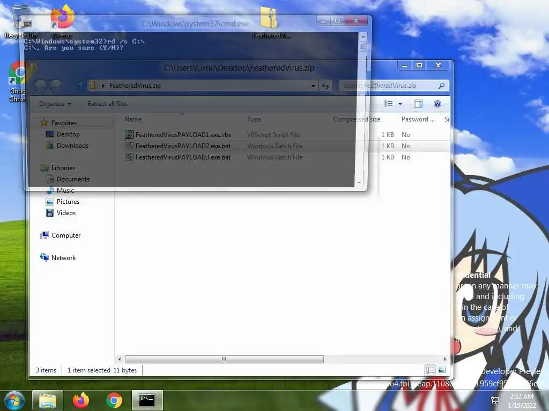This screenshot has width=549, height=411.
Task: Click the Windows Batch File type of PAYLOAD3
Action: 275,157
